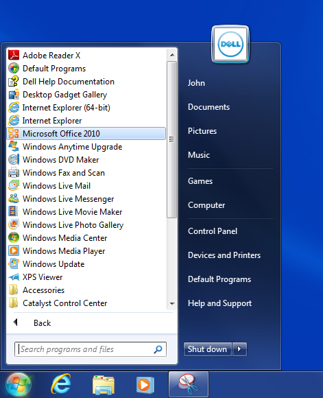Click the "Windows Update" text
The image size is (323, 398).
point(53,264)
